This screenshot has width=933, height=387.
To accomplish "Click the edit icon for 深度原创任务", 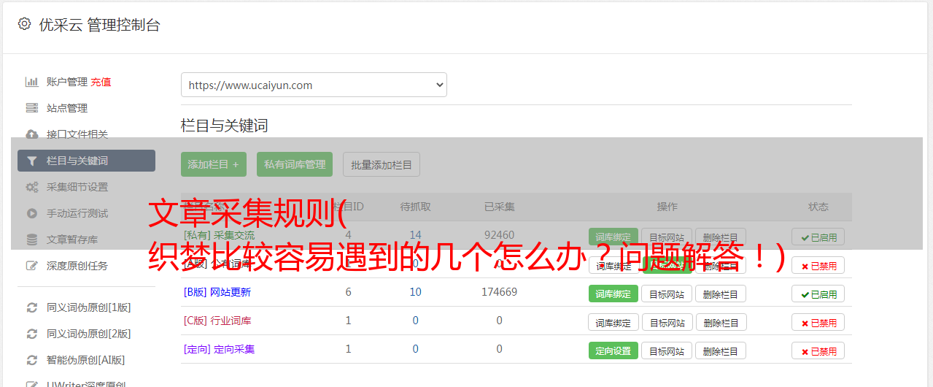I will click(31, 266).
